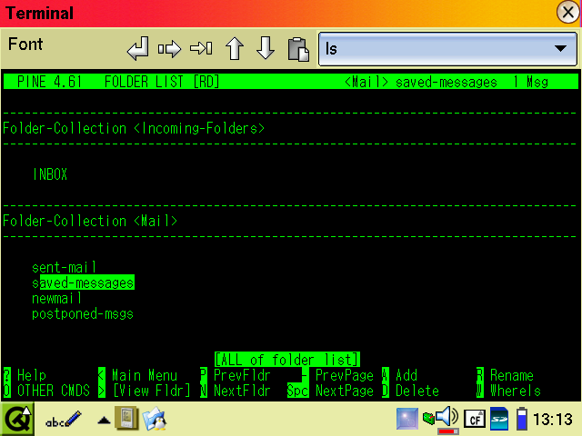Click PINE 4.61 title text

[x=50, y=82]
